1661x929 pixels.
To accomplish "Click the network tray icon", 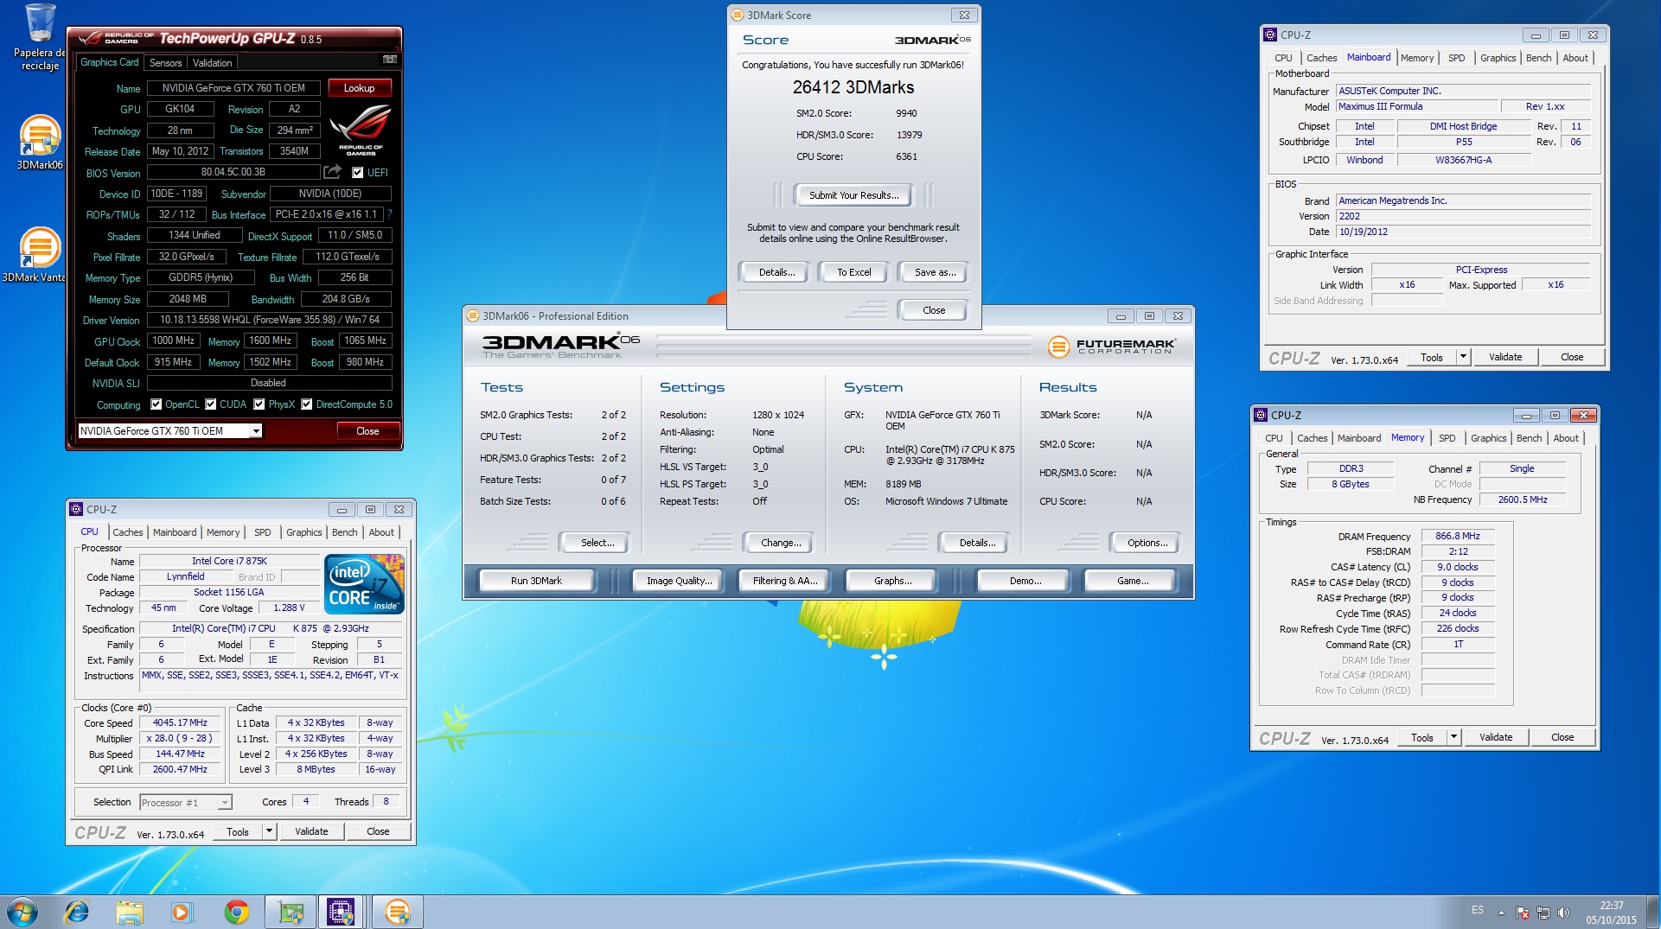I will 1543,912.
